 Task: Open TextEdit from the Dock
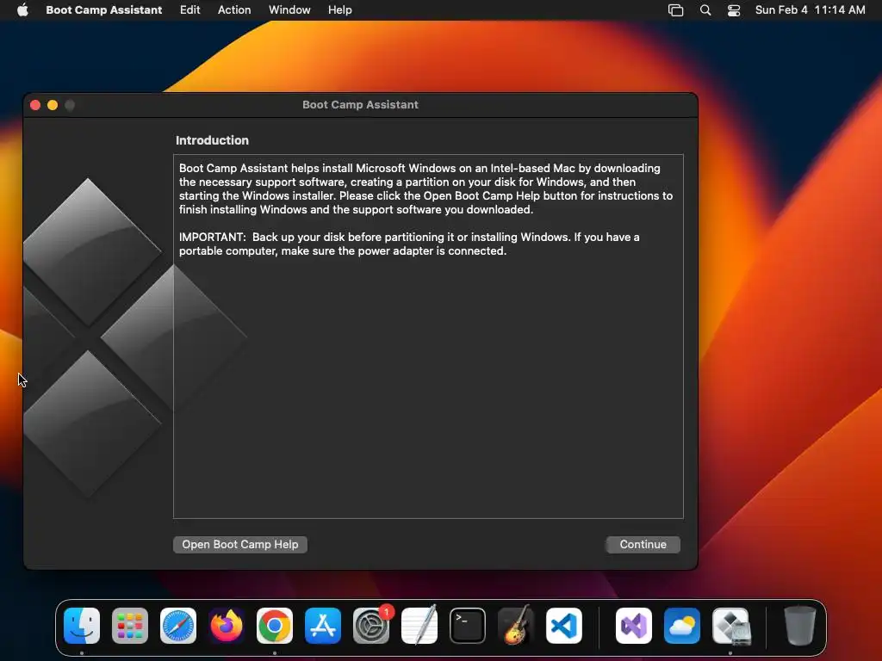coord(419,626)
